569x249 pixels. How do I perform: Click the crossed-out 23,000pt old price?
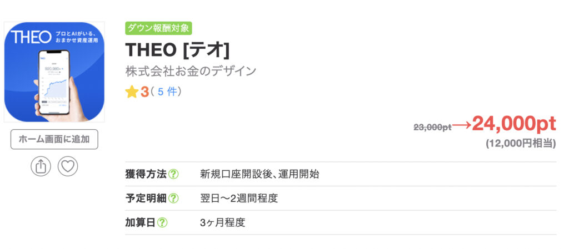click(432, 127)
